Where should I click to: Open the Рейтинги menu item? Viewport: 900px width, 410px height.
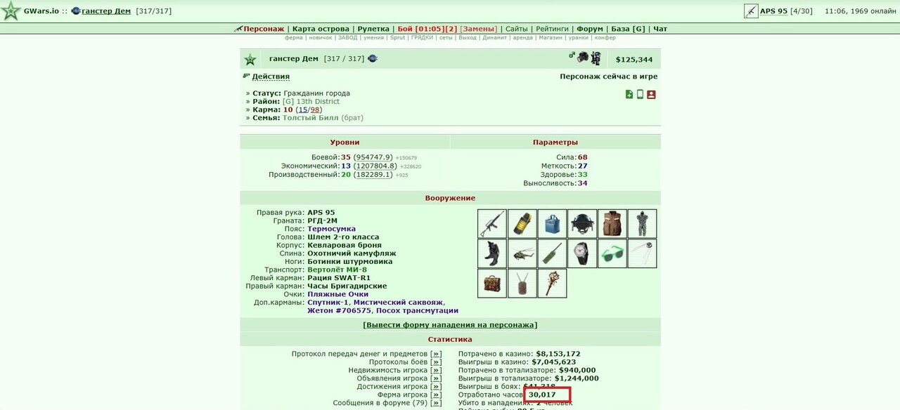[553, 29]
